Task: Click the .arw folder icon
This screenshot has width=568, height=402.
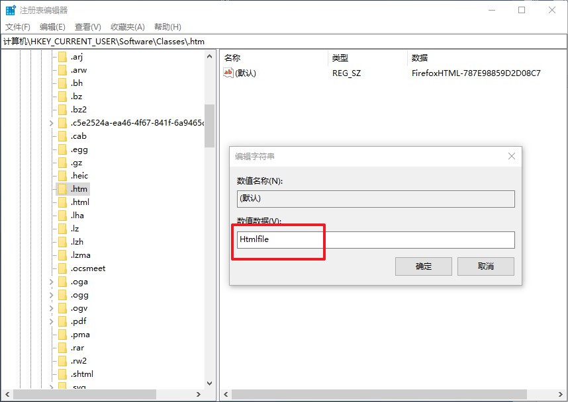Action: (63, 70)
